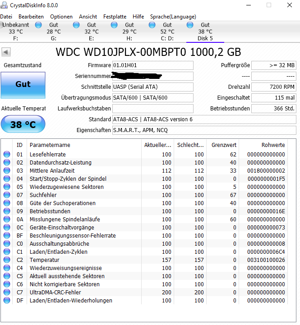Screen dimensions: 300x325
Task: Click the CrystalDiskInfo app icon in title bar
Action: pyautogui.click(x=4, y=5)
